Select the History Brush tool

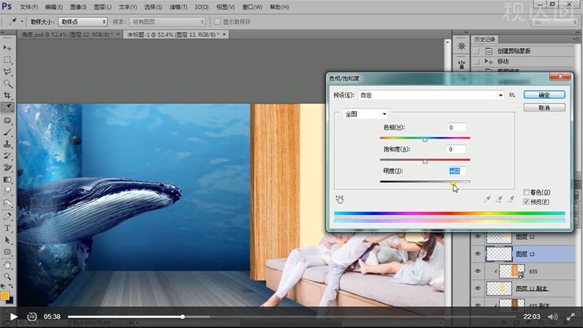point(7,156)
